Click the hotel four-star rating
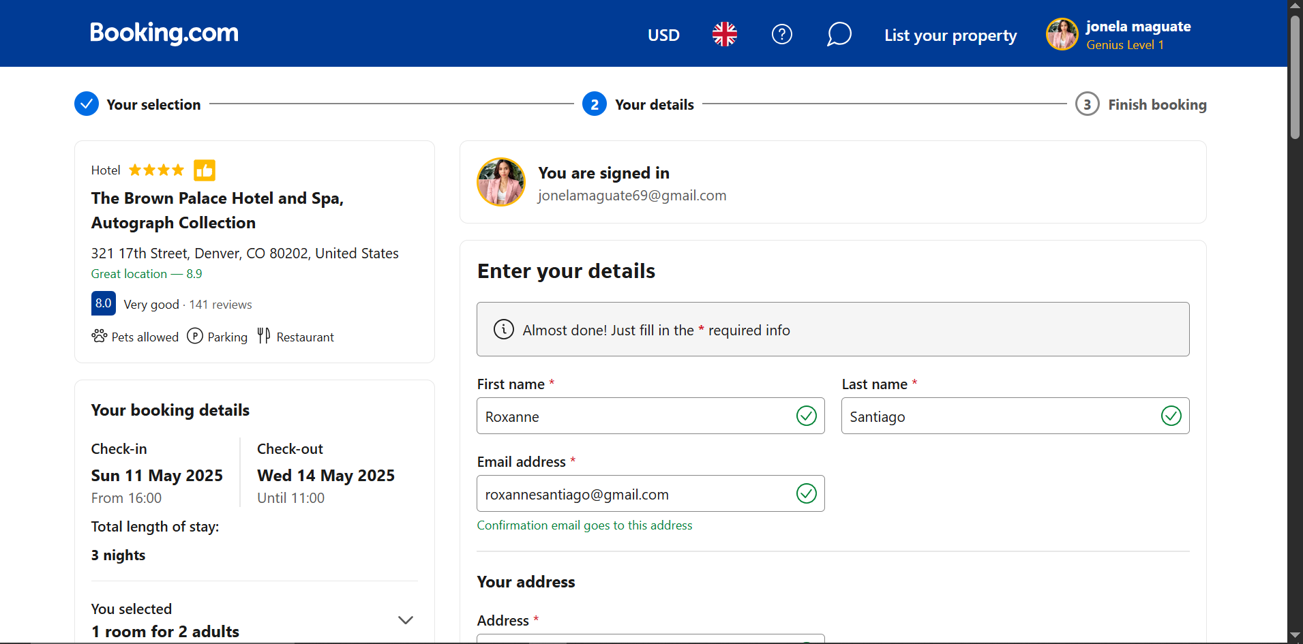 [157, 170]
